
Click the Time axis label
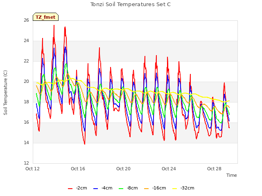coord(231,175)
